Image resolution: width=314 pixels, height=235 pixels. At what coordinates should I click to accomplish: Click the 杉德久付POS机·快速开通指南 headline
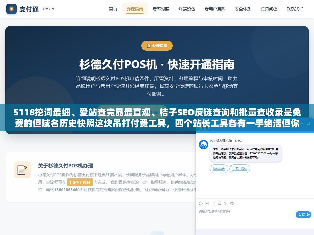pos(157,64)
